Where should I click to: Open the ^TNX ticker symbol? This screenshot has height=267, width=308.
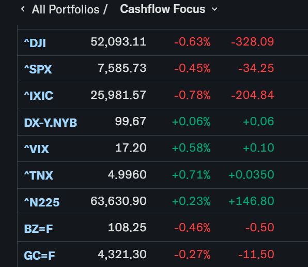click(x=38, y=175)
